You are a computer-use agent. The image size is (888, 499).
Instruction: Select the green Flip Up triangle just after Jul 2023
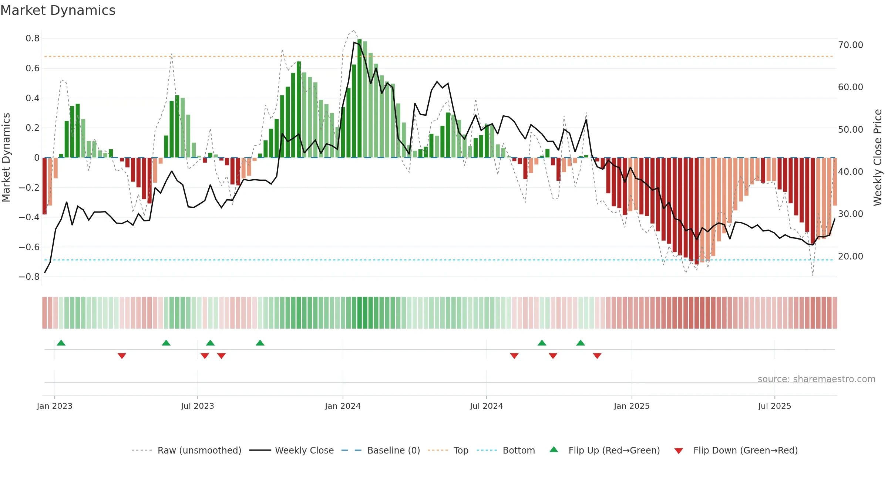[210, 343]
